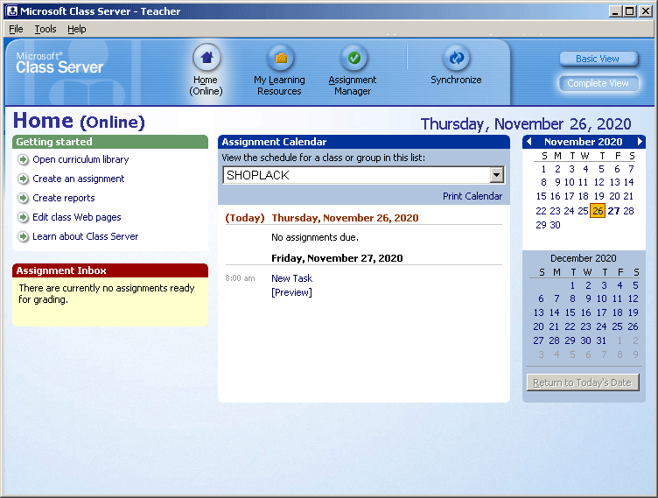Click Return to Today's Date button
Viewport: 658px width, 498px height.
[x=583, y=382]
